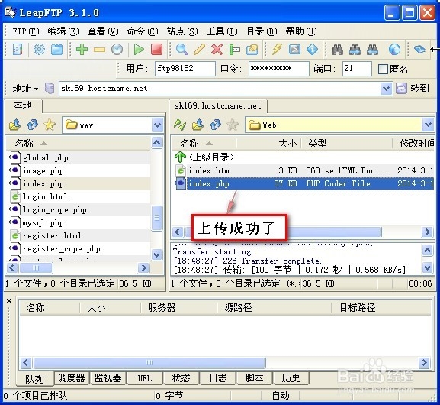Open the FTP(F) menu
The width and height of the screenshot is (440, 405).
25,31
